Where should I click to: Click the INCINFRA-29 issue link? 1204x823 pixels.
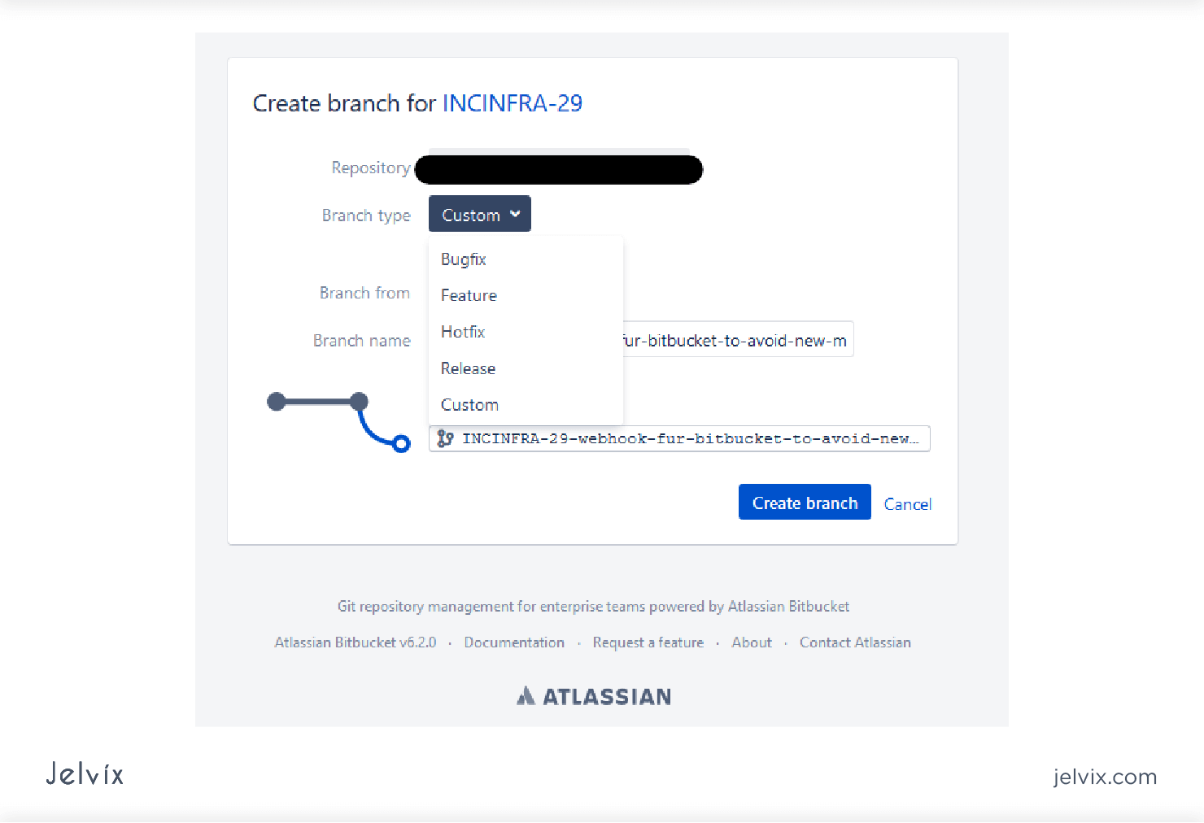tap(512, 103)
